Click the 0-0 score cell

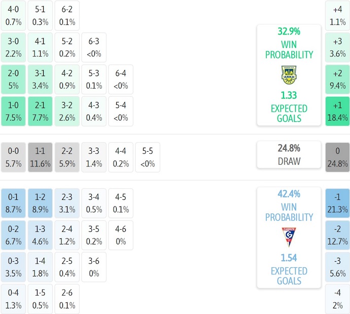click(x=14, y=158)
